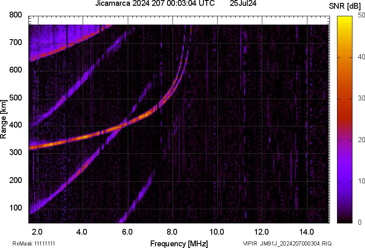
Task: Click the plot title 'Jicamarca 2024 207 00:03:04 UTC'
Action: 155,3
